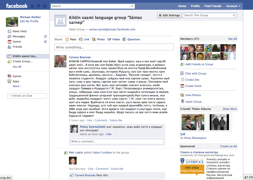Open group email address link
The image size is (253, 180).
tap(112, 30)
